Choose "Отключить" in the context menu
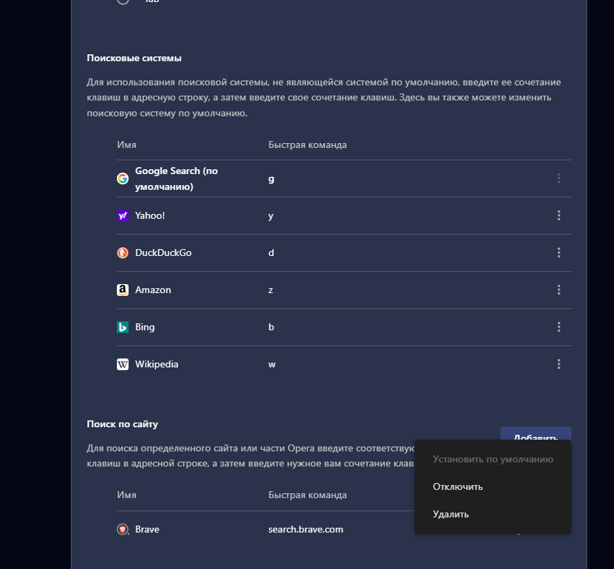 458,487
